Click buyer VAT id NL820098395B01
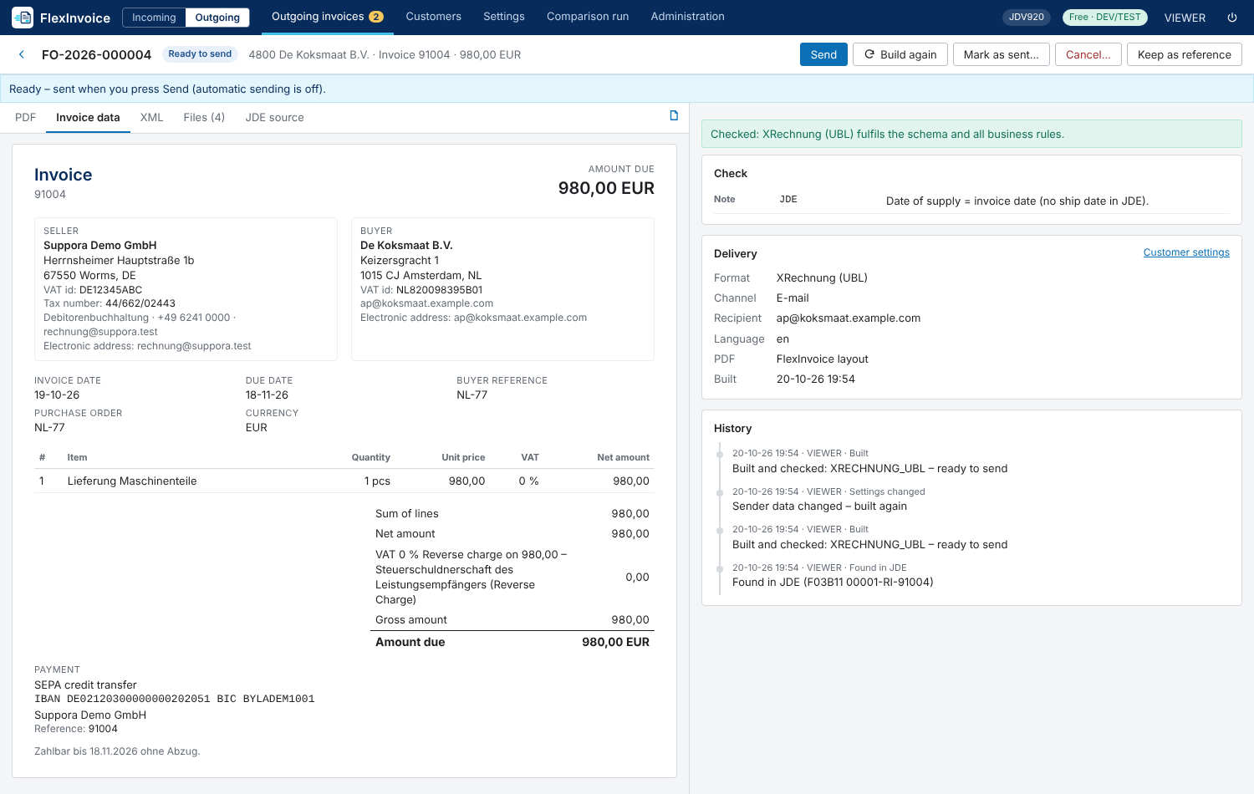This screenshot has width=1254, height=794. [x=439, y=290]
